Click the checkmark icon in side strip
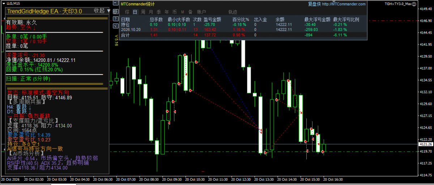Viewport: 434px width, 185px height. coord(115,26)
